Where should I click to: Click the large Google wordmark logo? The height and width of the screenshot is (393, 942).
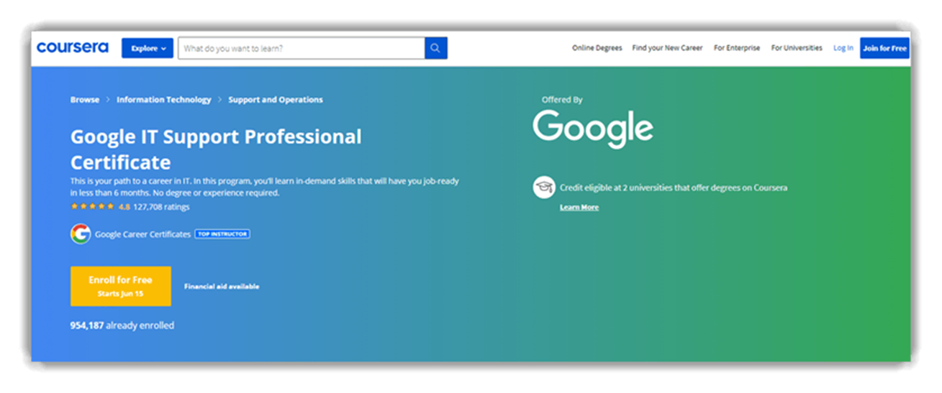click(593, 129)
